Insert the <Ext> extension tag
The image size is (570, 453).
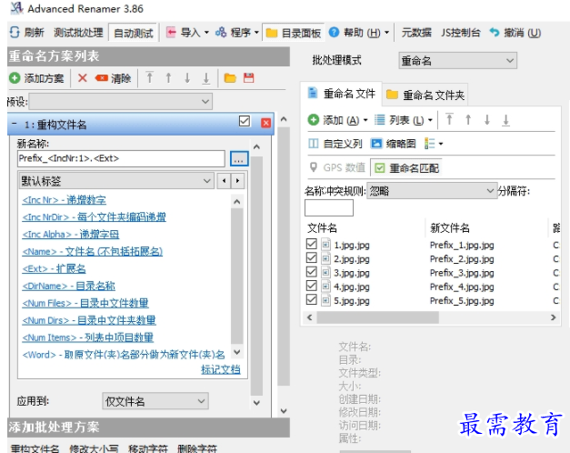tap(54, 268)
